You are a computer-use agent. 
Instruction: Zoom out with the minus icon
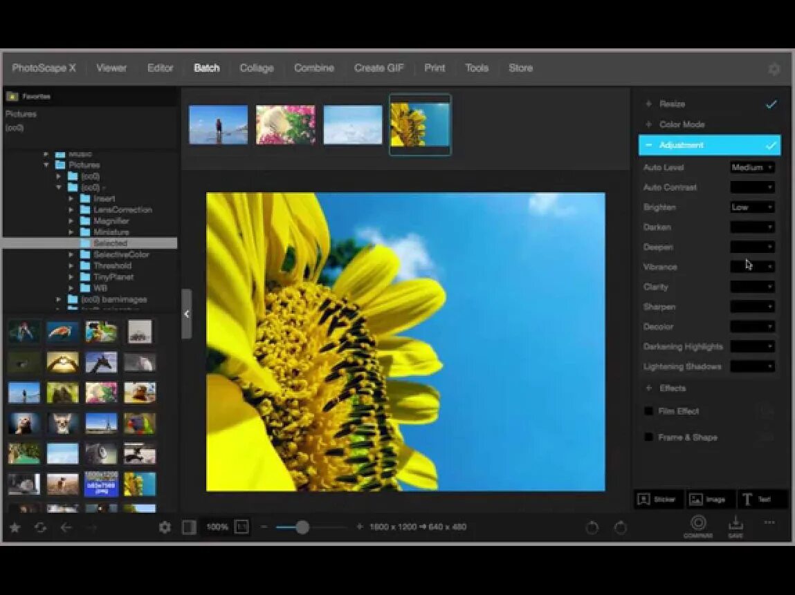264,527
